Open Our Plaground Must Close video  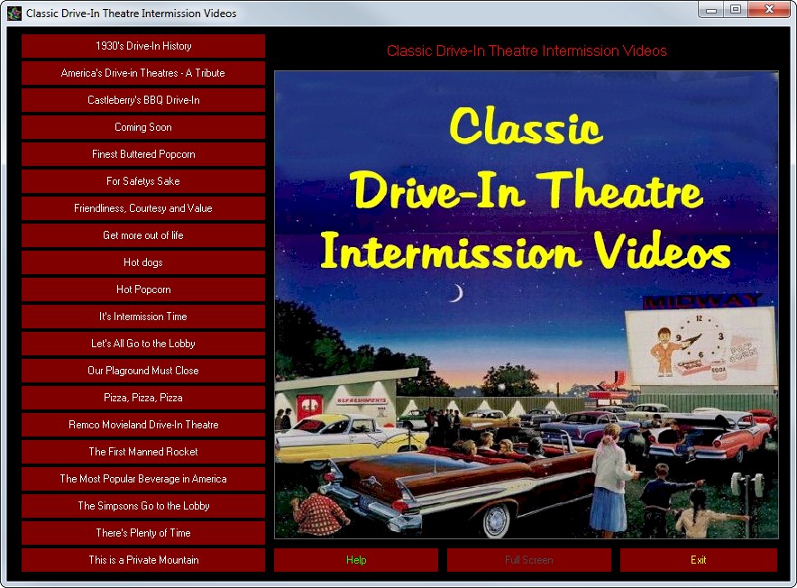tap(143, 371)
